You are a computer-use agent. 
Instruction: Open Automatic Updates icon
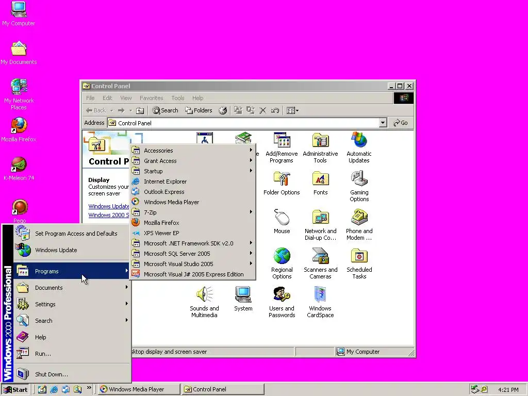(359, 147)
